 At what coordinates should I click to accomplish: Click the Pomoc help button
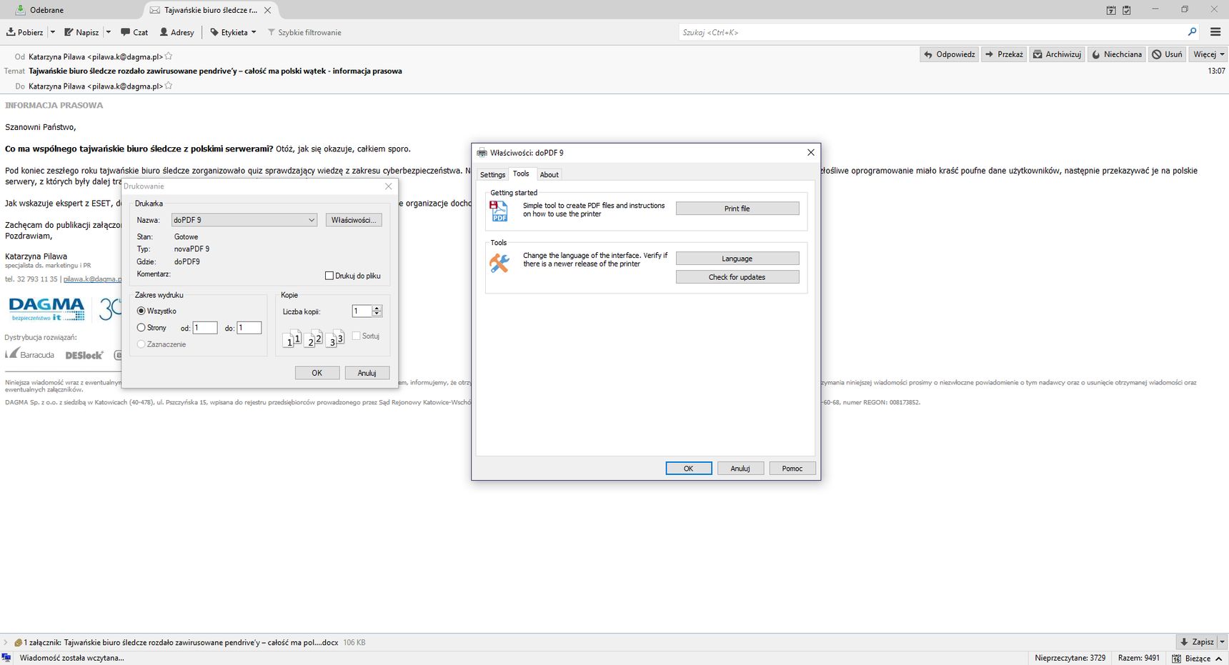click(x=792, y=469)
